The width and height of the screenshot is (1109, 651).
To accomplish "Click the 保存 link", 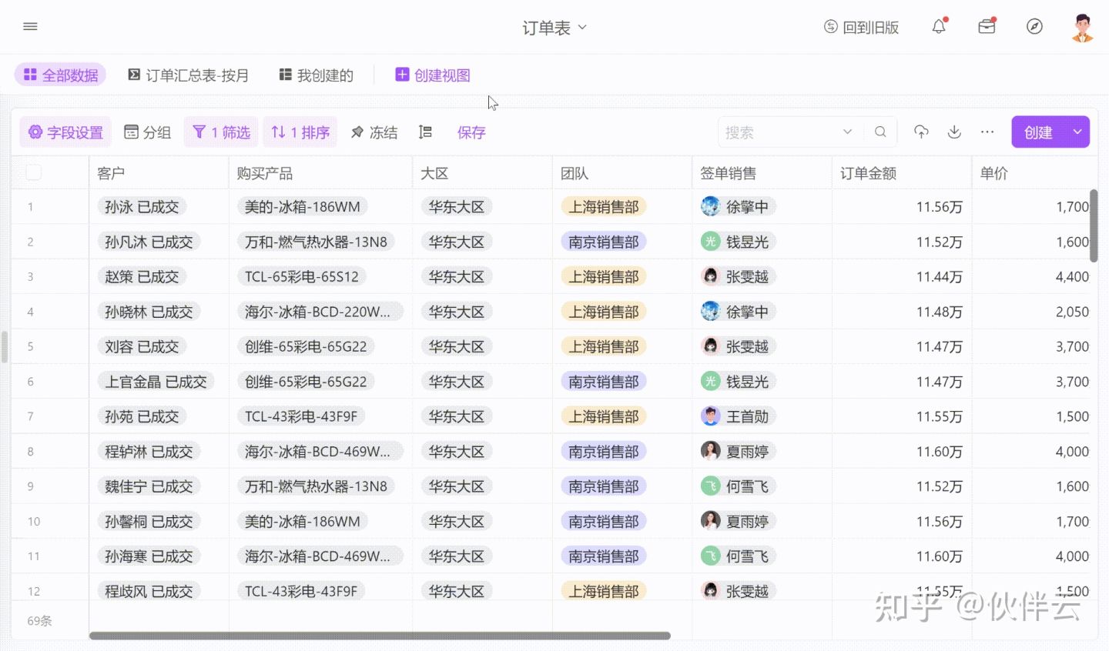I will [x=471, y=132].
